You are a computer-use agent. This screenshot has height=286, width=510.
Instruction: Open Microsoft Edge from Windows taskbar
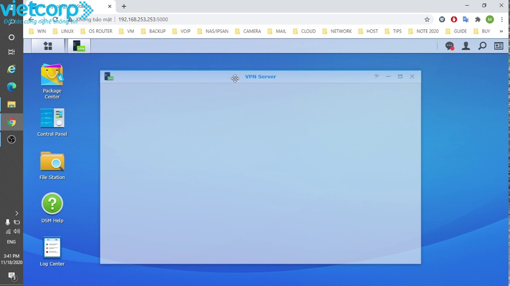(x=12, y=87)
